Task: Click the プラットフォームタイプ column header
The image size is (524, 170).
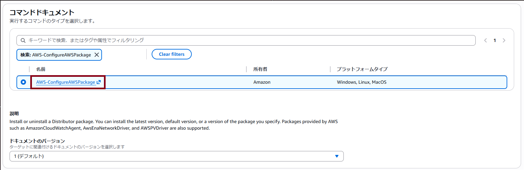Action: [x=362, y=69]
